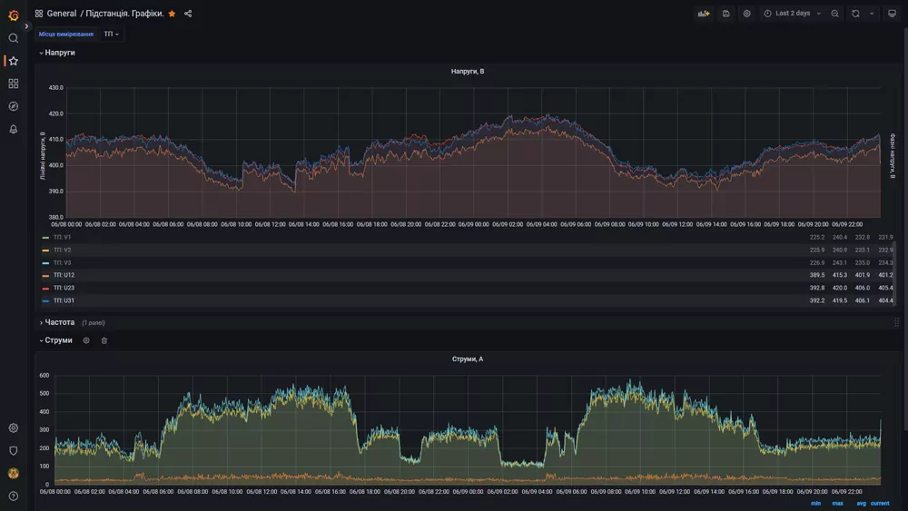This screenshot has height=511, width=908.
Task: Open the user profile avatar
Action: [14, 474]
